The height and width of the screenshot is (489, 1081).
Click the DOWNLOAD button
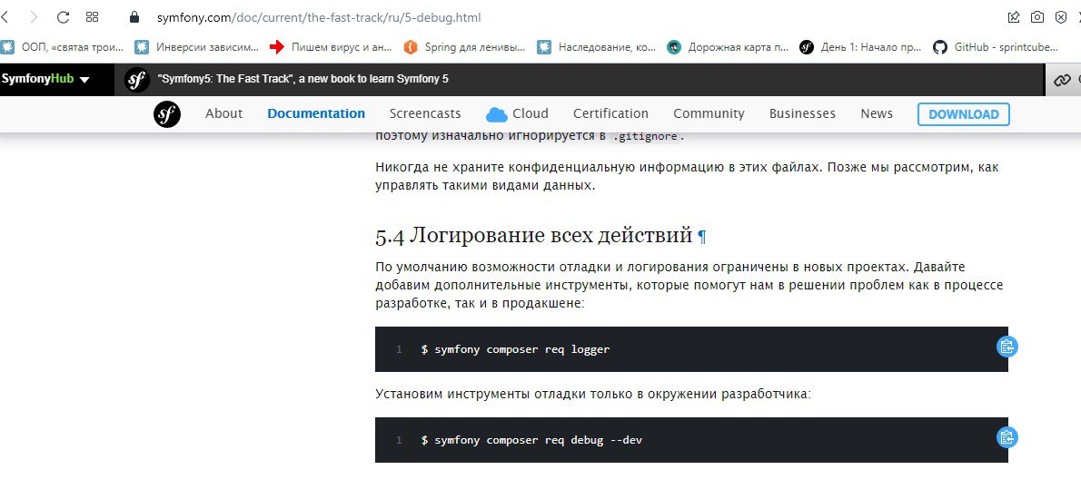click(x=964, y=114)
